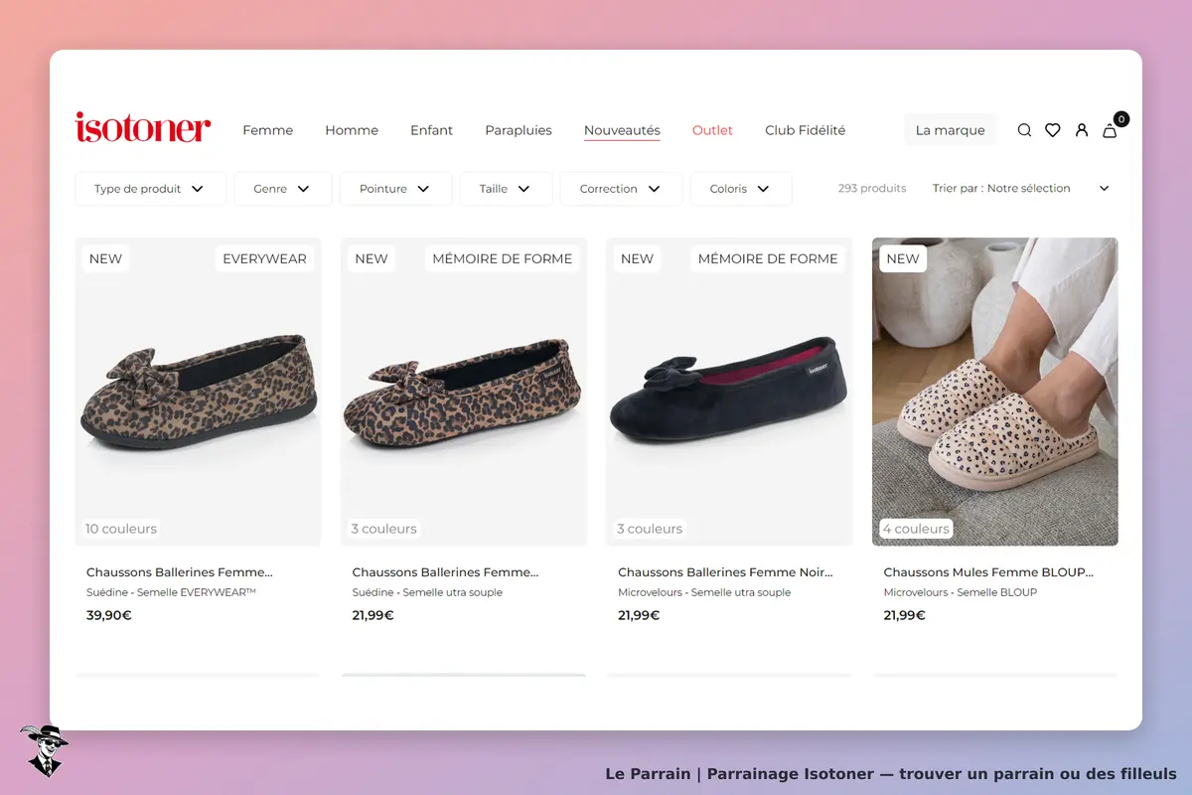Go to the Outlet section

pos(712,130)
